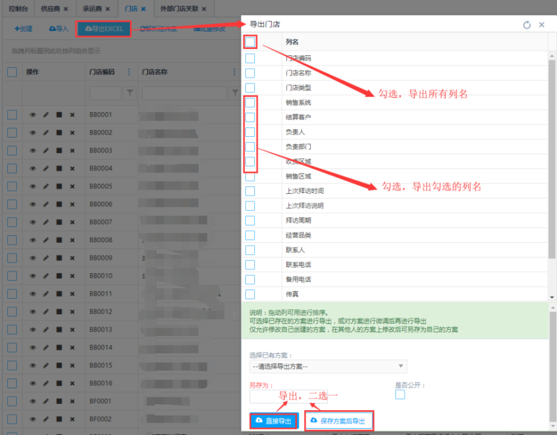Click the filter funnel icon under 门店编码
The width and height of the screenshot is (557, 435).
point(130,93)
